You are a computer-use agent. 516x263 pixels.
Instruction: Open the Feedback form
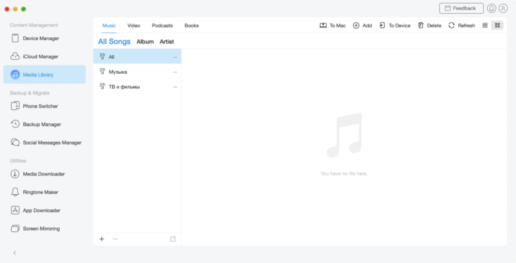pos(461,8)
